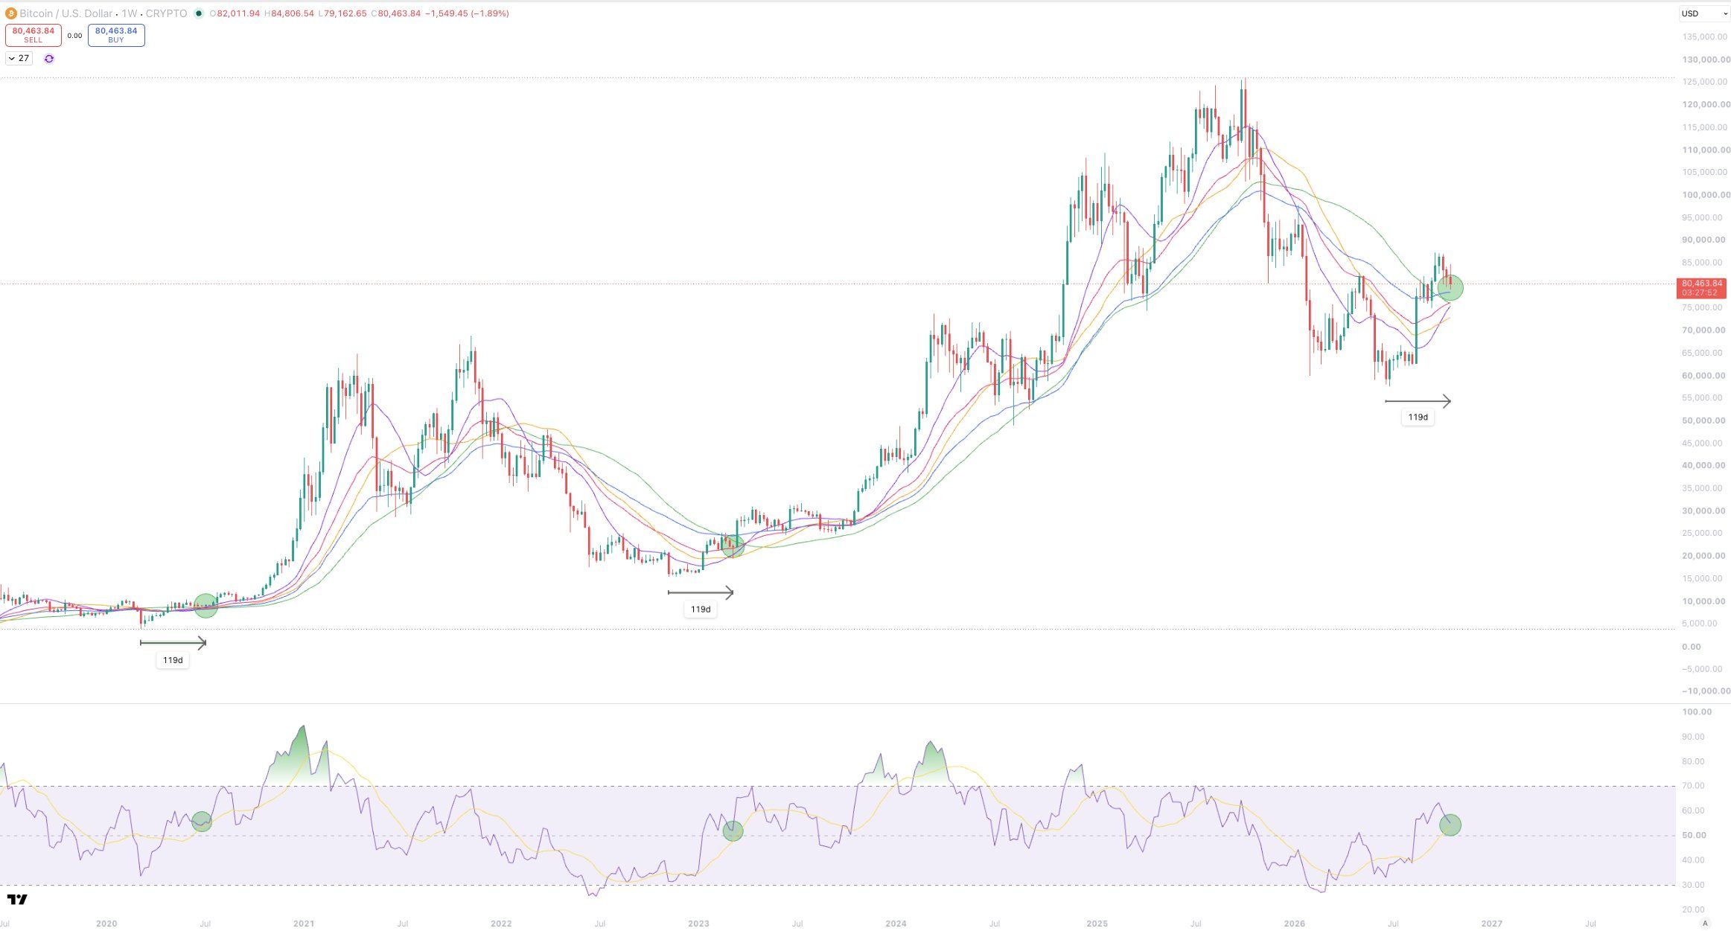
Task: Click the green RSI circle marker at far right
Action: coord(1450,825)
